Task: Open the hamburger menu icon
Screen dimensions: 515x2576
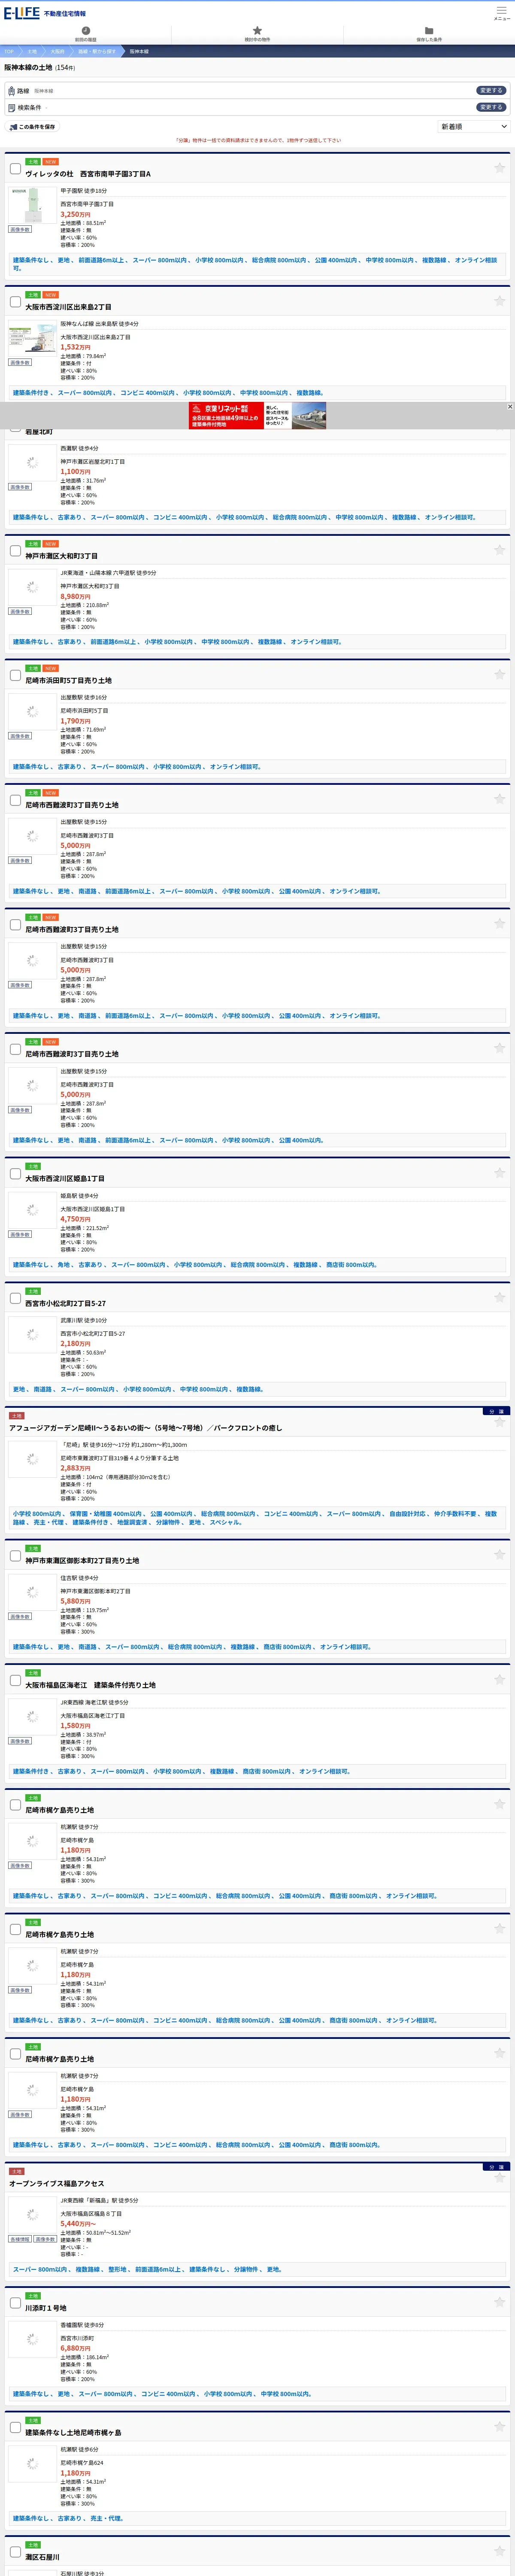Action: (x=502, y=12)
